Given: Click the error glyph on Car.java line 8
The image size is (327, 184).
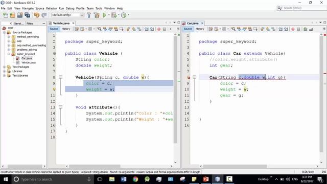Looking at the screenshot, I should click(189, 77).
